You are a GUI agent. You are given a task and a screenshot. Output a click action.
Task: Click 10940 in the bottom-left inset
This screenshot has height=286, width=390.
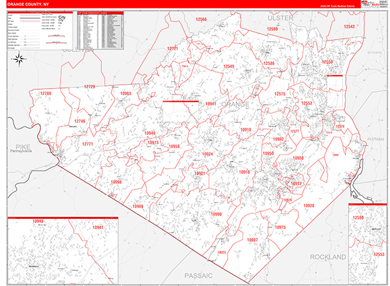click(x=38, y=221)
